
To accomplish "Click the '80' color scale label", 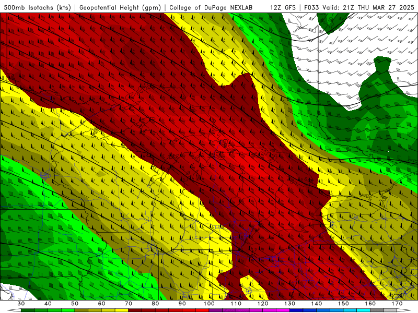I will click(x=155, y=304).
